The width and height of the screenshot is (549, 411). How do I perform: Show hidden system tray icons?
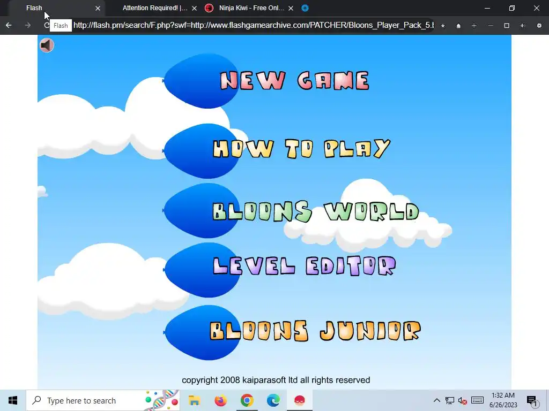(x=436, y=400)
